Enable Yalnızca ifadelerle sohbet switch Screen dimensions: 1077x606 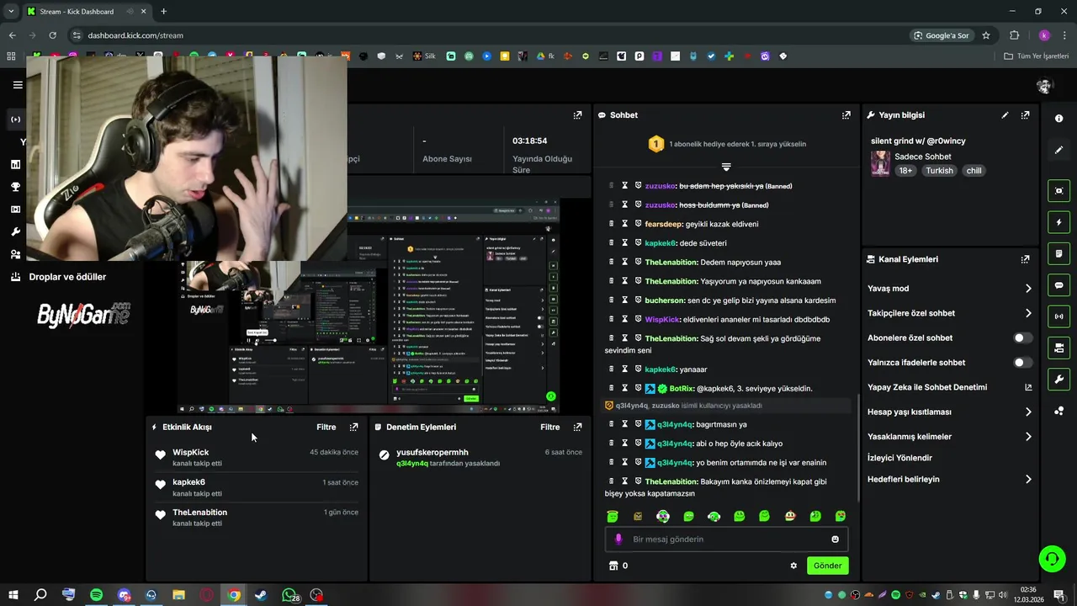pyautogui.click(x=1022, y=363)
